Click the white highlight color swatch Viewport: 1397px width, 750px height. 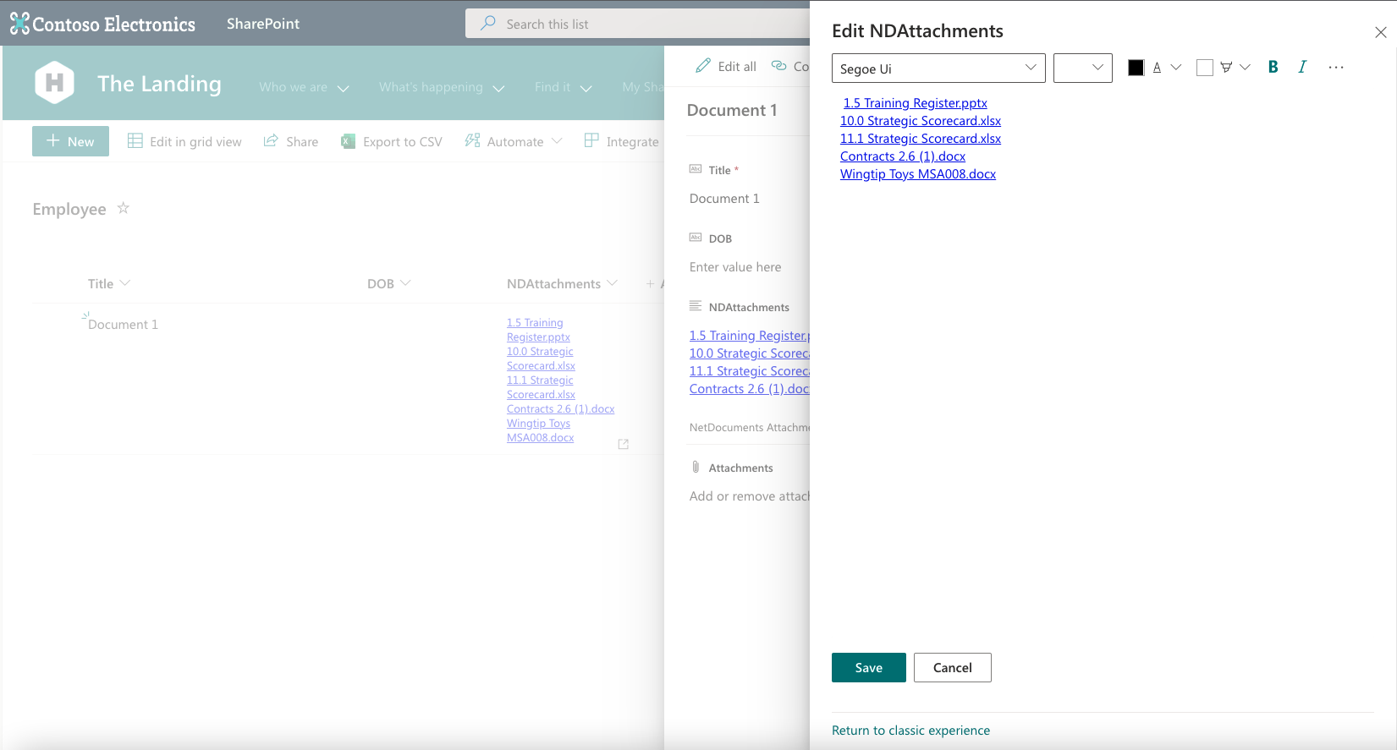click(x=1205, y=68)
